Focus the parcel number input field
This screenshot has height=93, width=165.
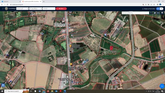[49, 9]
